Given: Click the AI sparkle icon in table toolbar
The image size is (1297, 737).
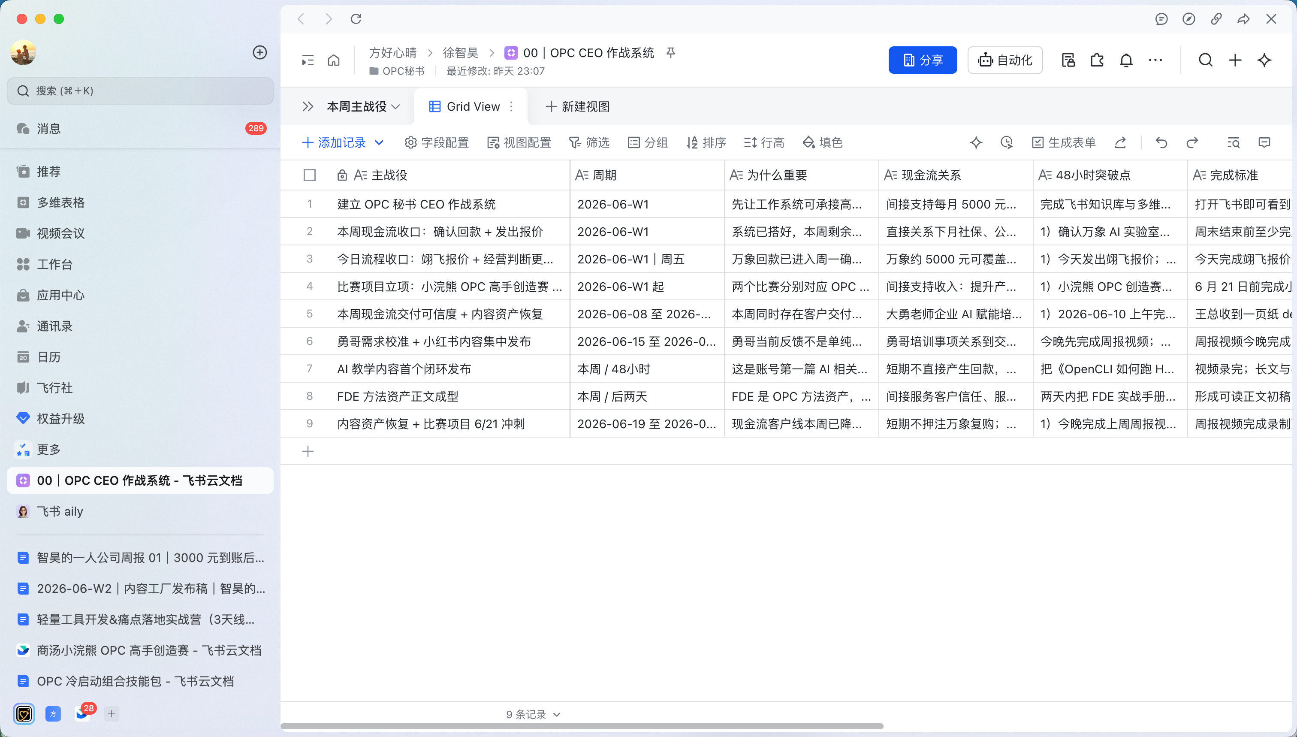Looking at the screenshot, I should tap(976, 142).
